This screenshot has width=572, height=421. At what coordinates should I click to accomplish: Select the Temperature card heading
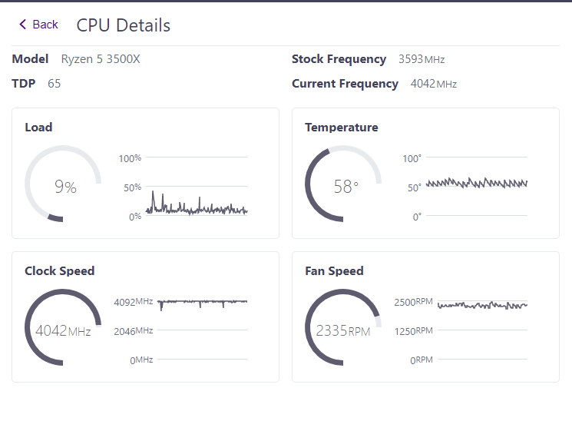click(341, 128)
